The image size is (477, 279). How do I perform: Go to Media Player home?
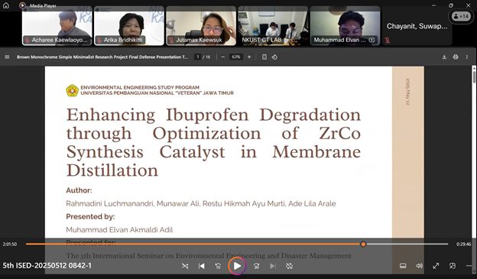(6, 5)
